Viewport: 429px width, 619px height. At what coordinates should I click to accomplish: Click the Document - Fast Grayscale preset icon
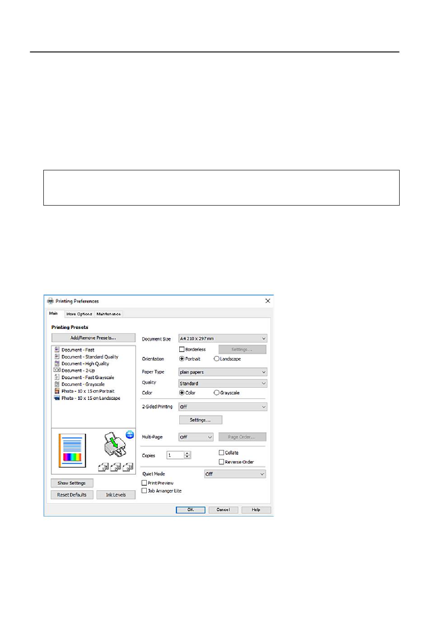point(57,377)
